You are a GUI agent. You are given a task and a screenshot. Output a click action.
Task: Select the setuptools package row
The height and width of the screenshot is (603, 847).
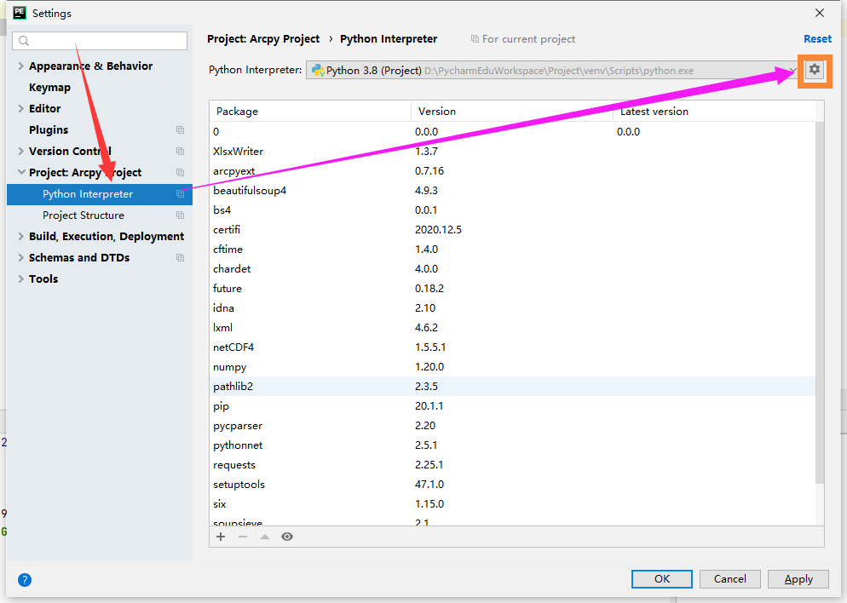tap(512, 485)
